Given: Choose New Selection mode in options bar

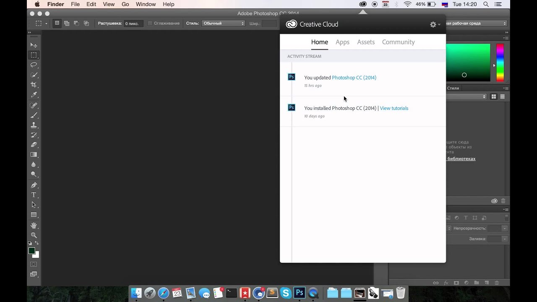Looking at the screenshot, I should (x=57, y=23).
